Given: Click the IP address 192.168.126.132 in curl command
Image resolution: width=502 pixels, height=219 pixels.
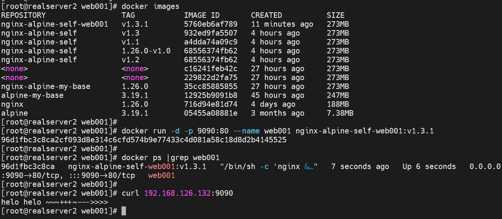Looking at the screenshot, I should pyautogui.click(x=177, y=193).
